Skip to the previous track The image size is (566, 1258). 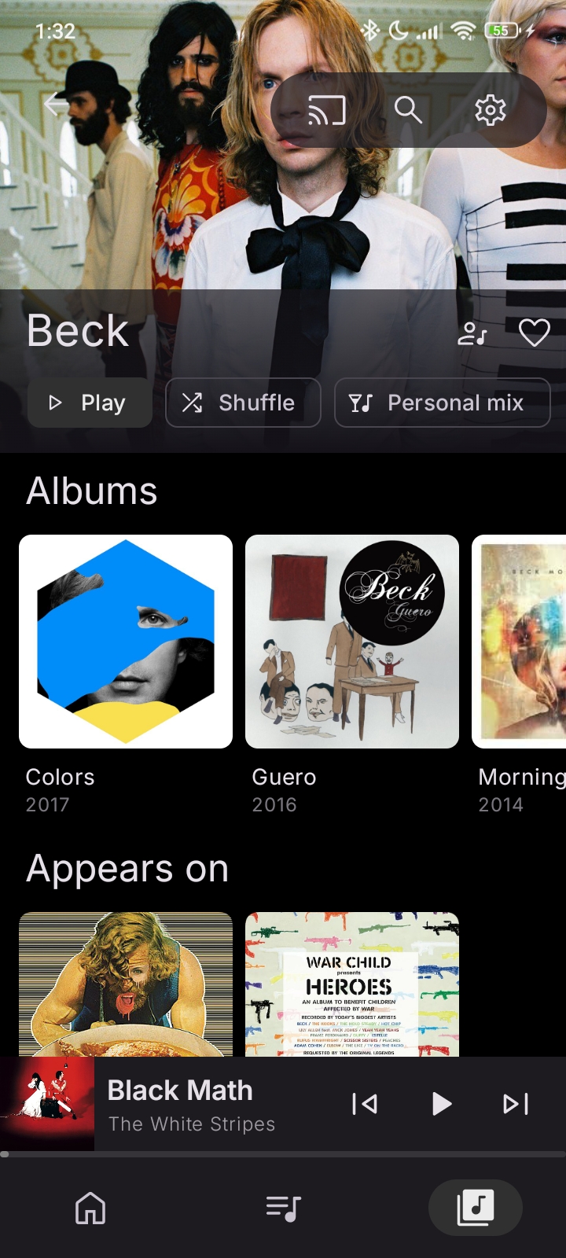pyautogui.click(x=365, y=1104)
